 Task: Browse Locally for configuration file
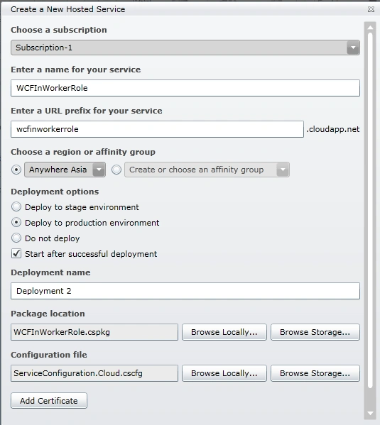click(224, 373)
